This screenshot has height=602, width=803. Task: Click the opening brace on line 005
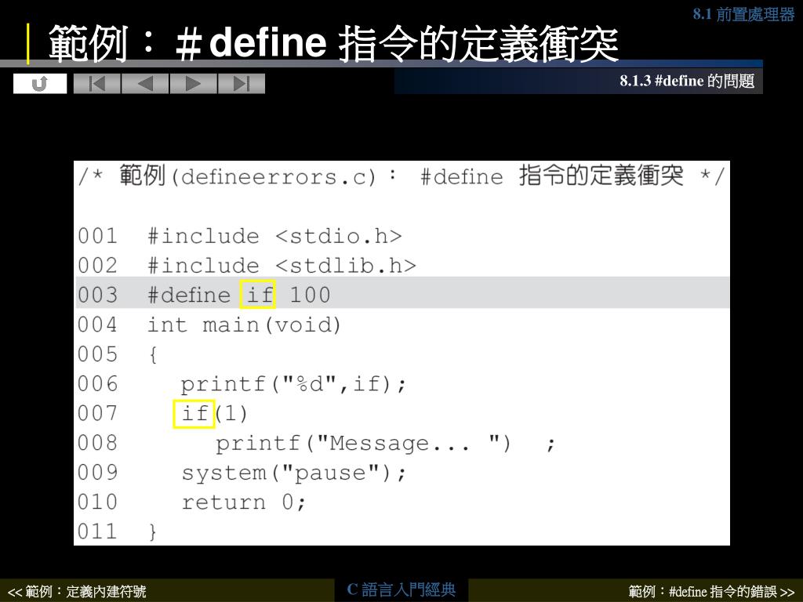[x=153, y=355]
